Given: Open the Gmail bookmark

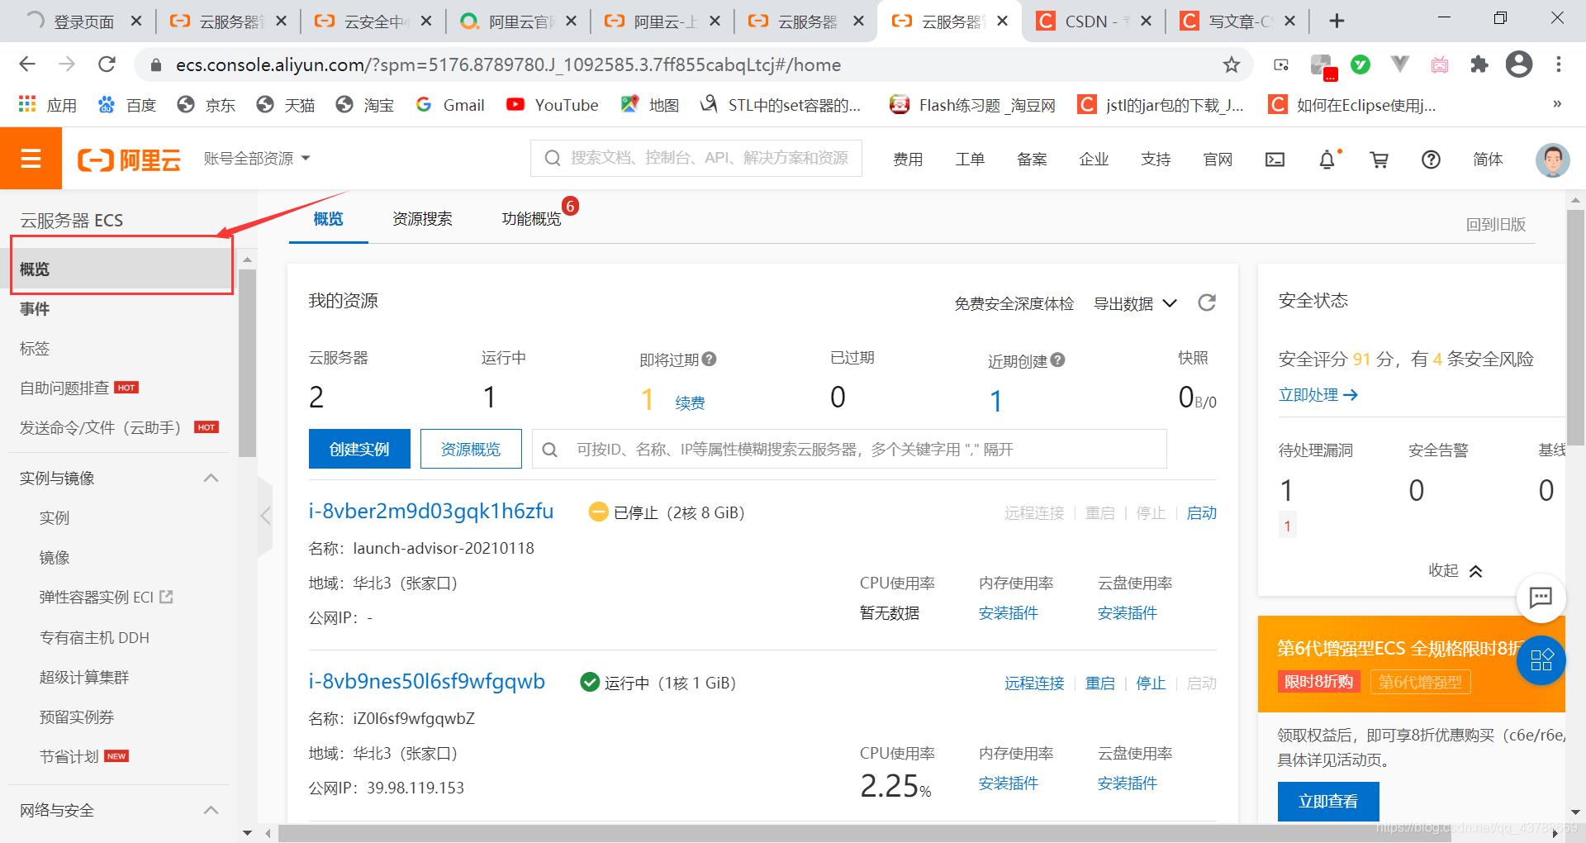Looking at the screenshot, I should coord(450,105).
